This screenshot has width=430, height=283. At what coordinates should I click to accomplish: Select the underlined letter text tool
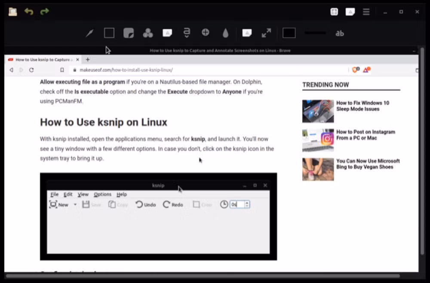(x=187, y=33)
